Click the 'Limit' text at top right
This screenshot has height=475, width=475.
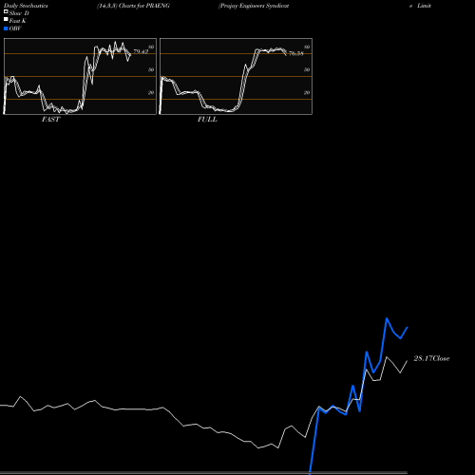pyautogui.click(x=424, y=6)
